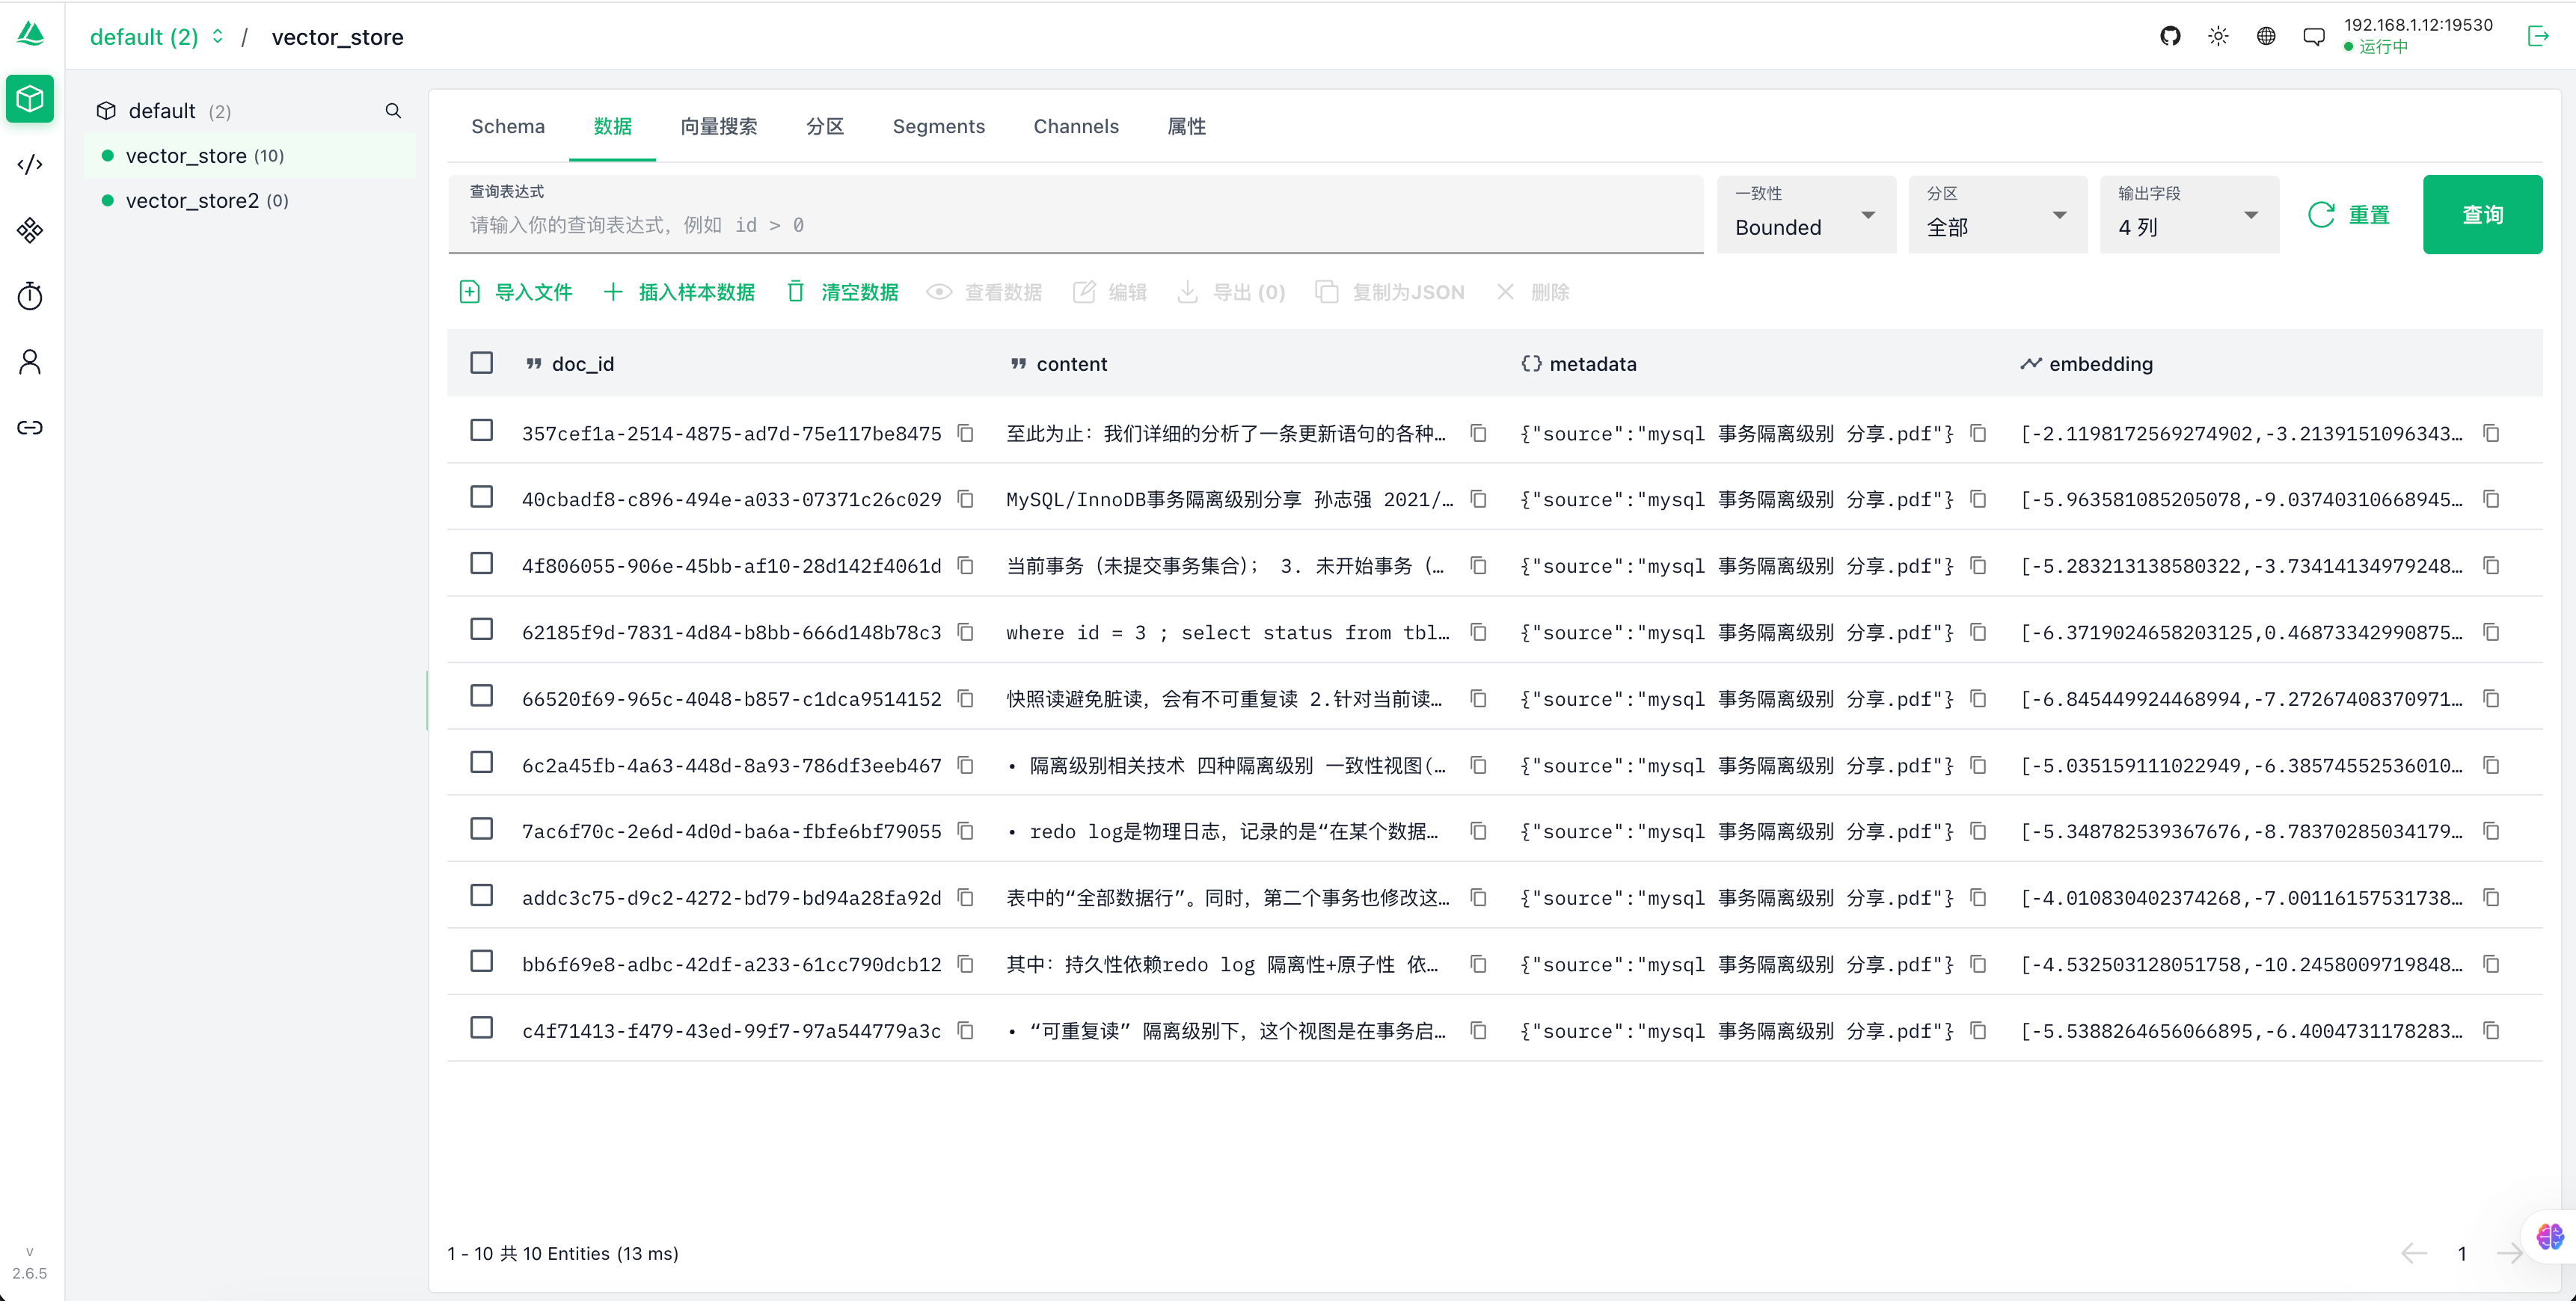Click the language globe icon
Viewport: 2576px width, 1301px height.
point(2265,37)
